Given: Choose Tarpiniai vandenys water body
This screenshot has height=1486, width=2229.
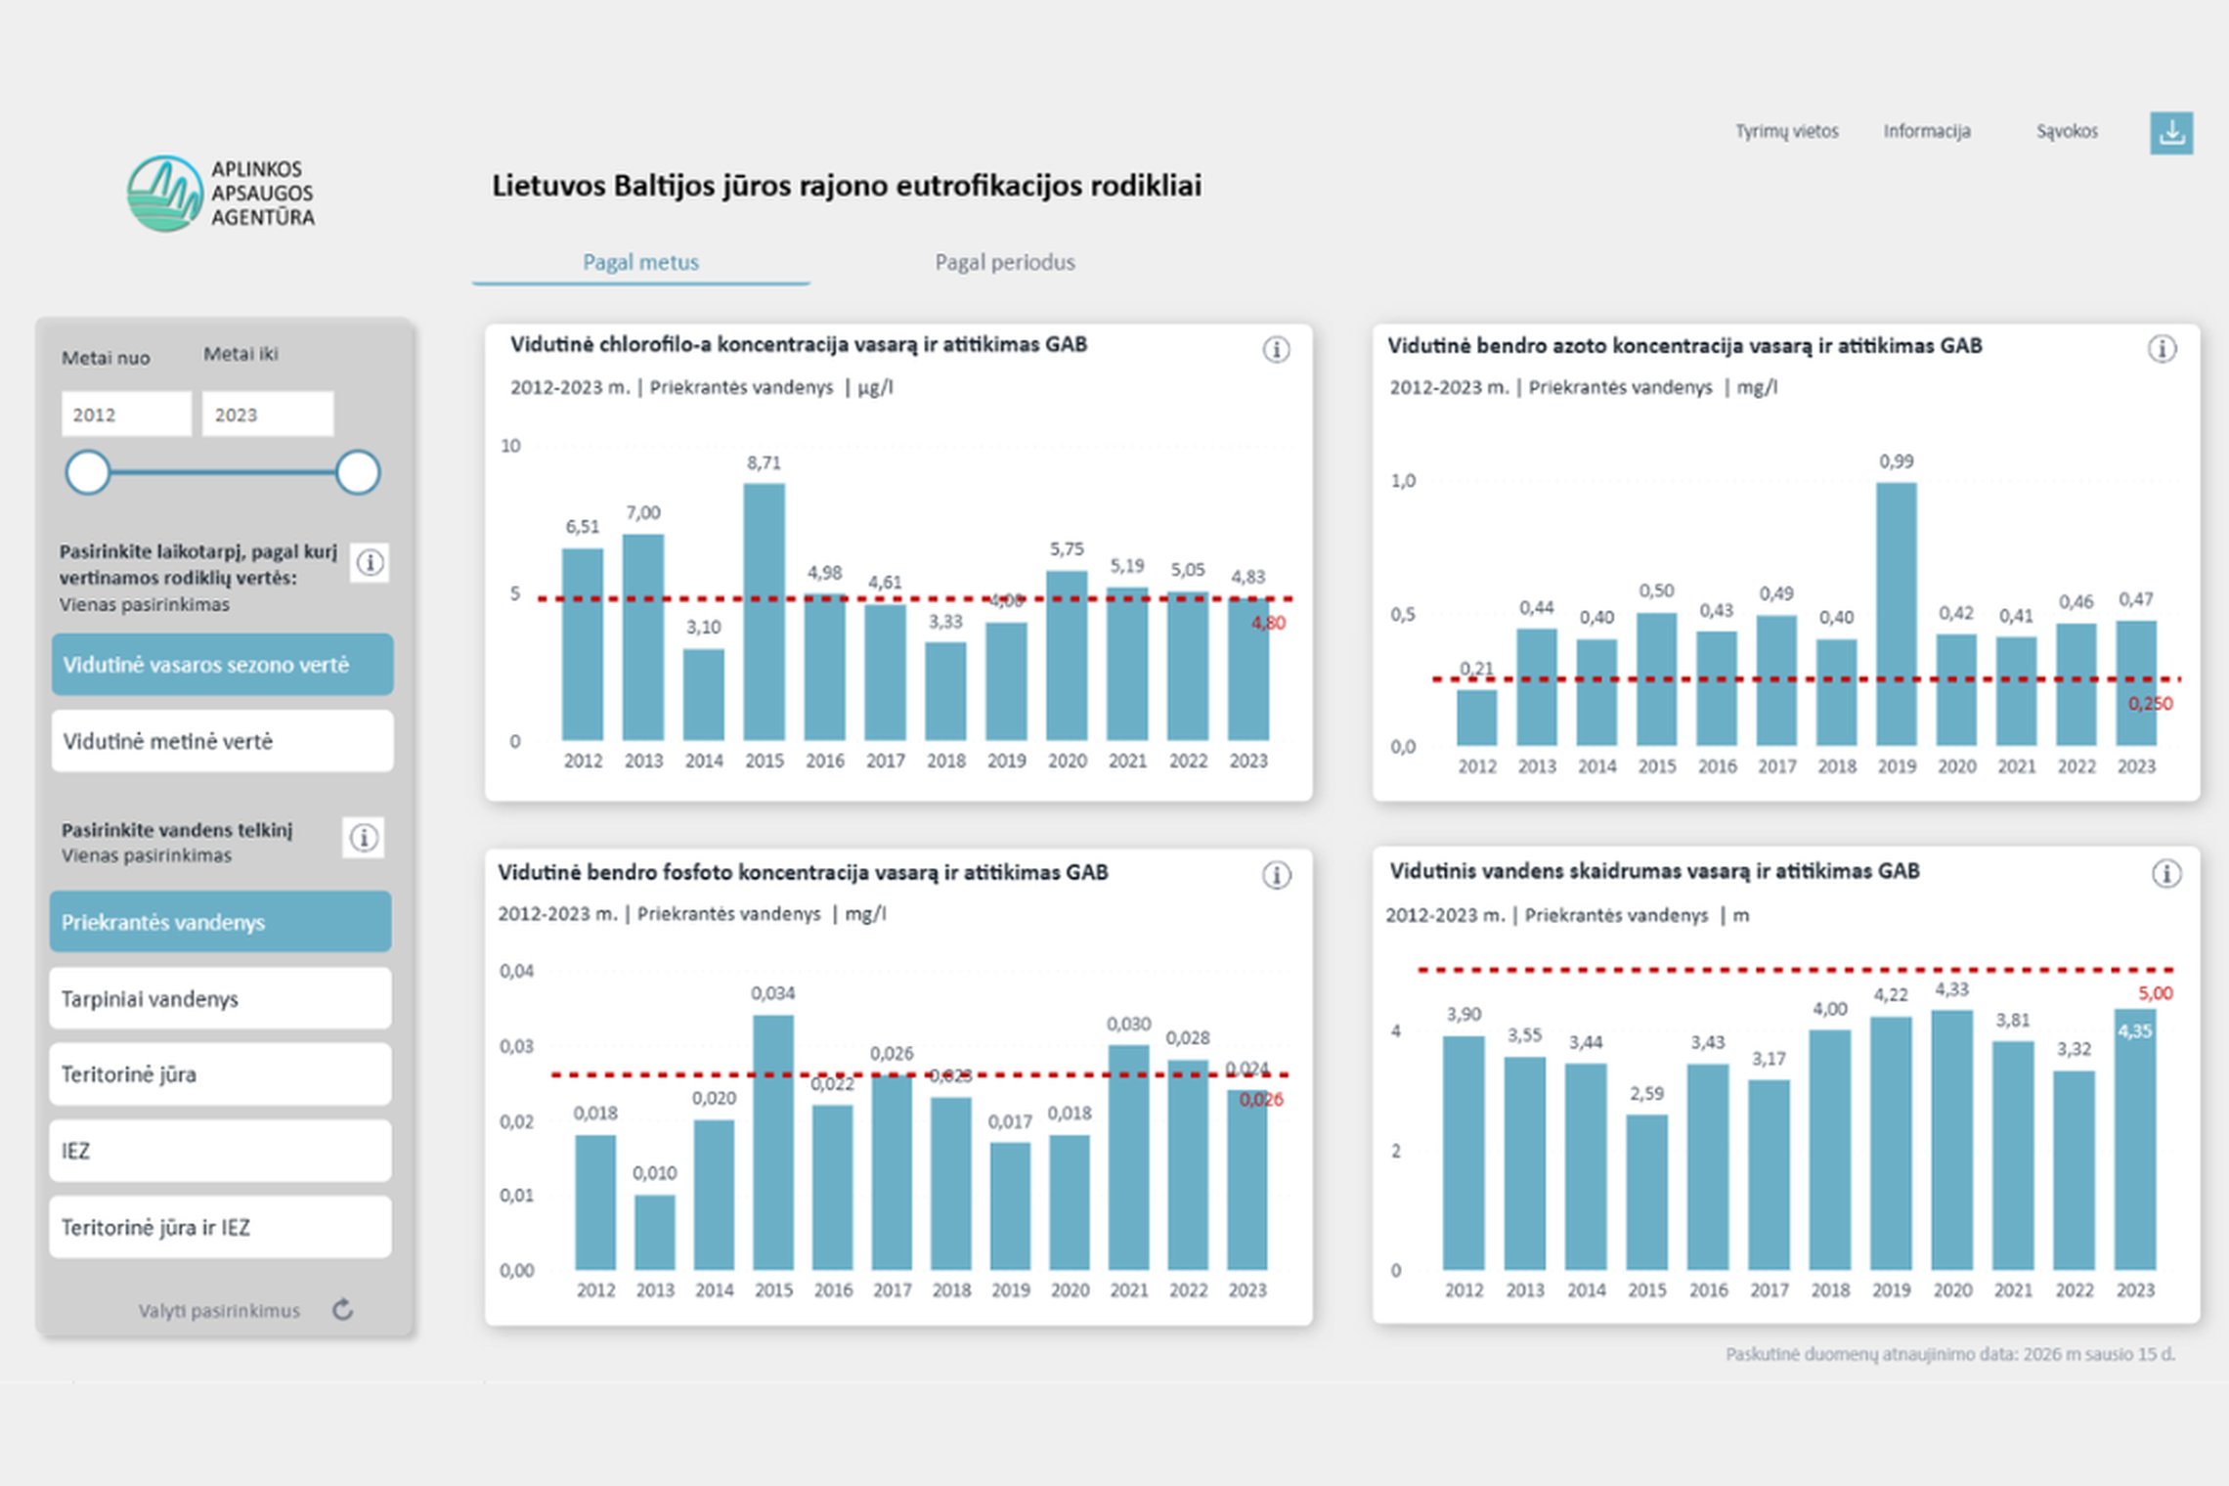Looking at the screenshot, I should 221,998.
